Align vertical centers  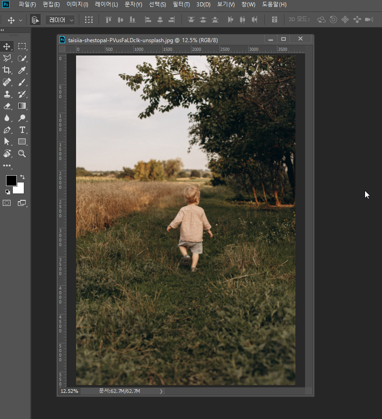120,20
